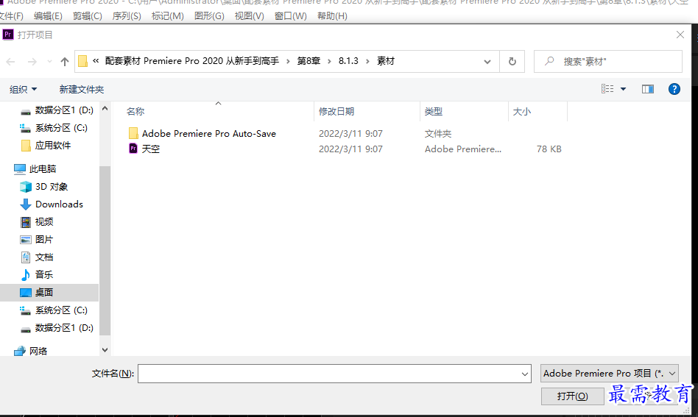Select top 数据分区1 (D:) in sidebar

click(x=64, y=110)
